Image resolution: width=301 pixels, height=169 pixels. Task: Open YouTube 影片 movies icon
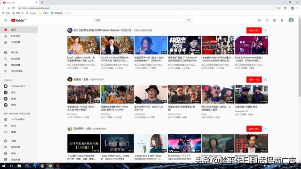point(6,119)
